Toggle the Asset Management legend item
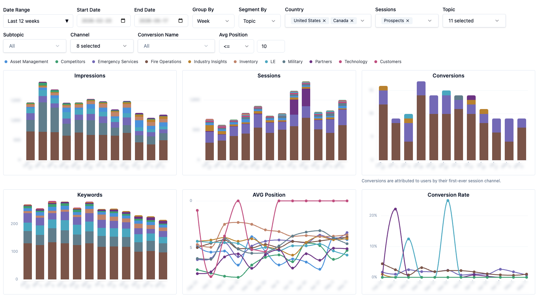This screenshot has height=298, width=537. tap(26, 62)
